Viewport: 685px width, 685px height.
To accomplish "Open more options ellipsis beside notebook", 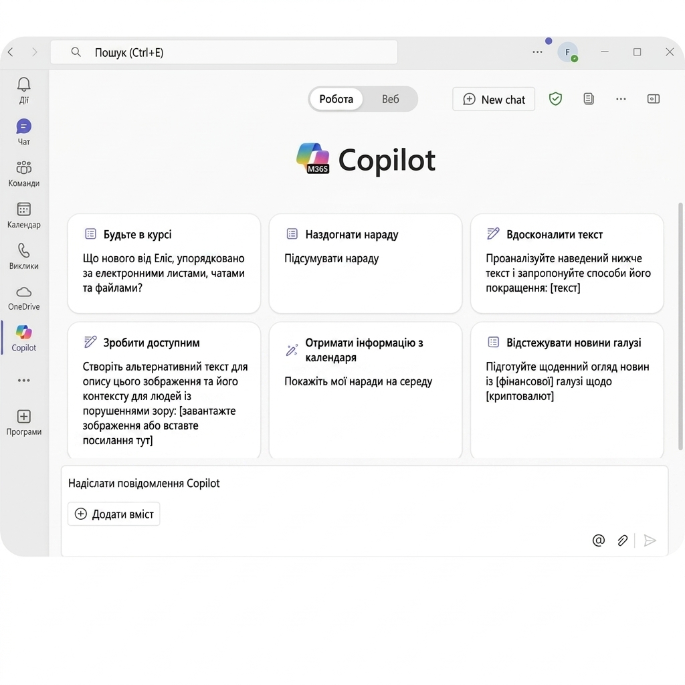I will tap(621, 99).
